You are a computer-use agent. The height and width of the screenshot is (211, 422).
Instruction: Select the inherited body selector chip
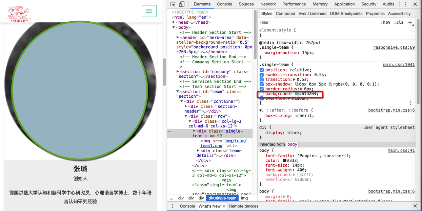click(x=292, y=144)
